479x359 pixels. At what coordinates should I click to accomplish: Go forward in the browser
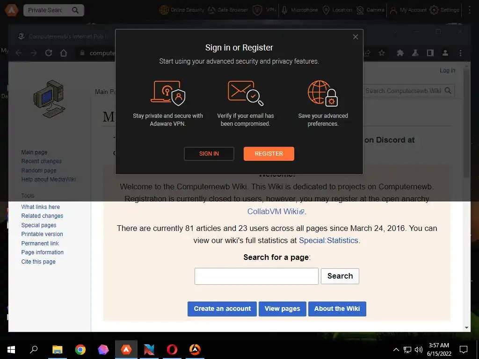point(34,53)
